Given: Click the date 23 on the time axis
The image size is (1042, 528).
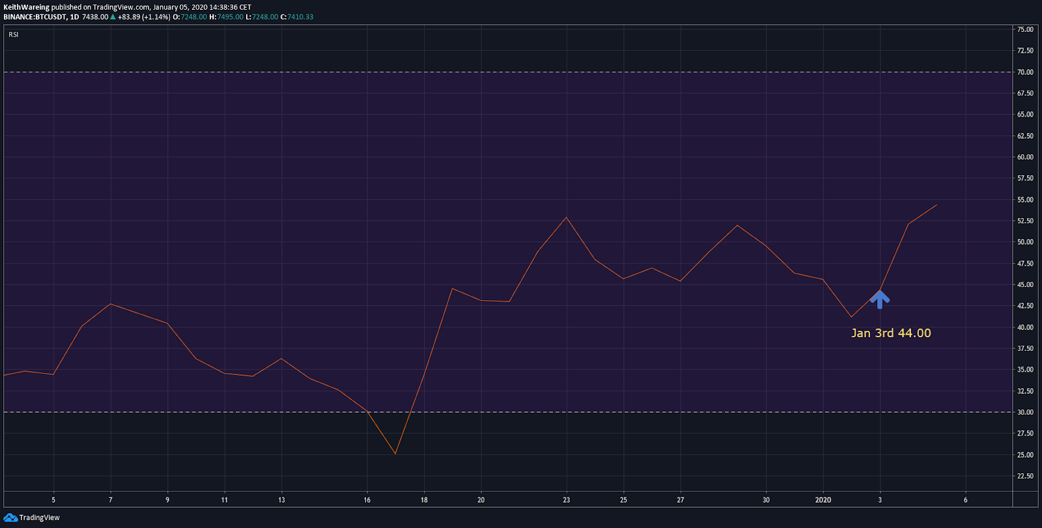Looking at the screenshot, I should point(567,500).
